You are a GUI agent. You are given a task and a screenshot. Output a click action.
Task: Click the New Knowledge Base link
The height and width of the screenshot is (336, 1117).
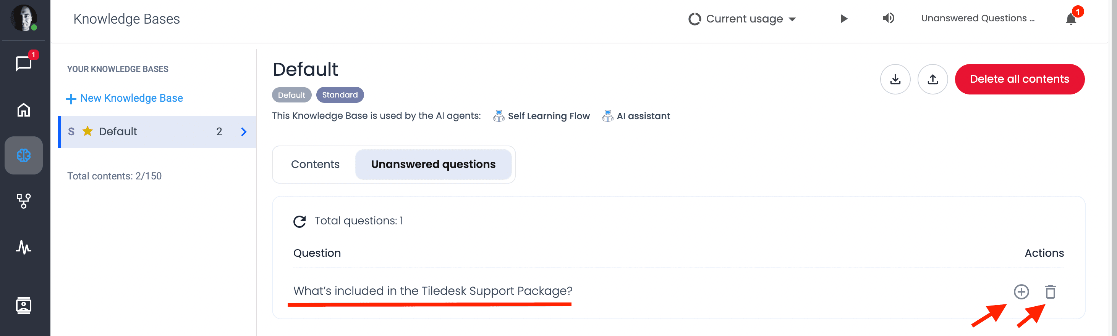click(x=125, y=98)
